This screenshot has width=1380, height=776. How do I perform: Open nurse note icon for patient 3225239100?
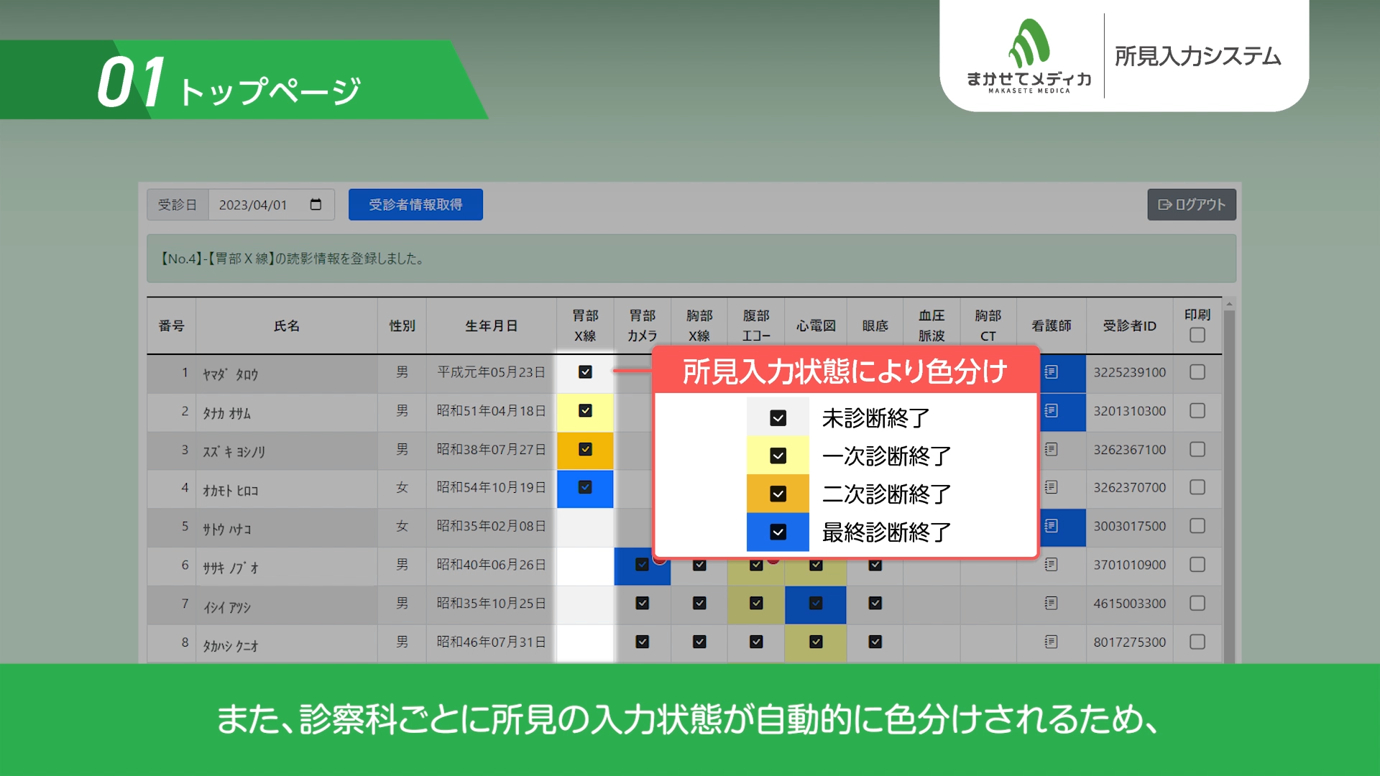tap(1051, 372)
